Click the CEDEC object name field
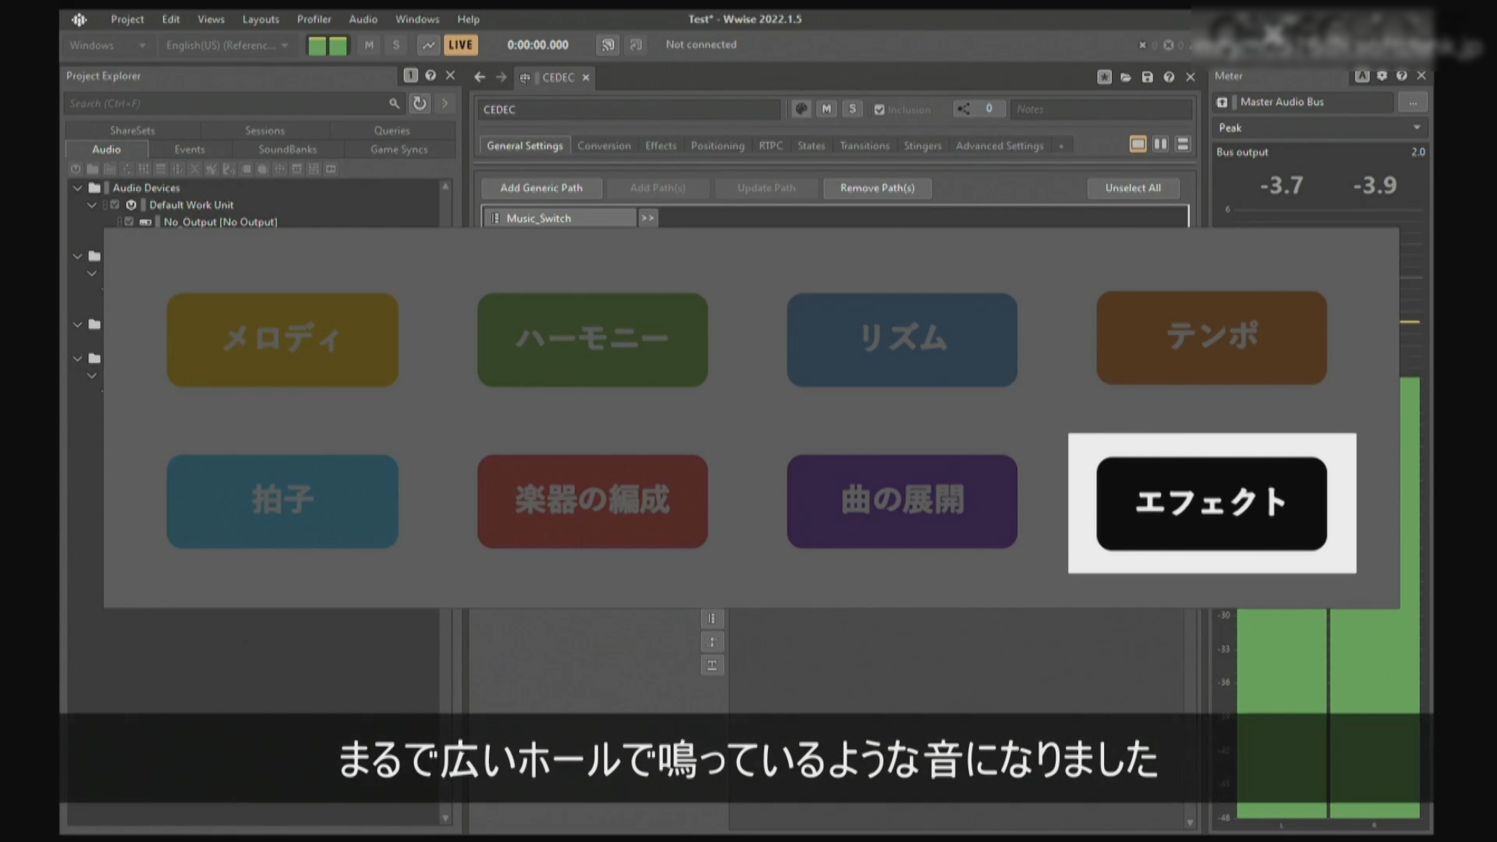 tap(628, 110)
